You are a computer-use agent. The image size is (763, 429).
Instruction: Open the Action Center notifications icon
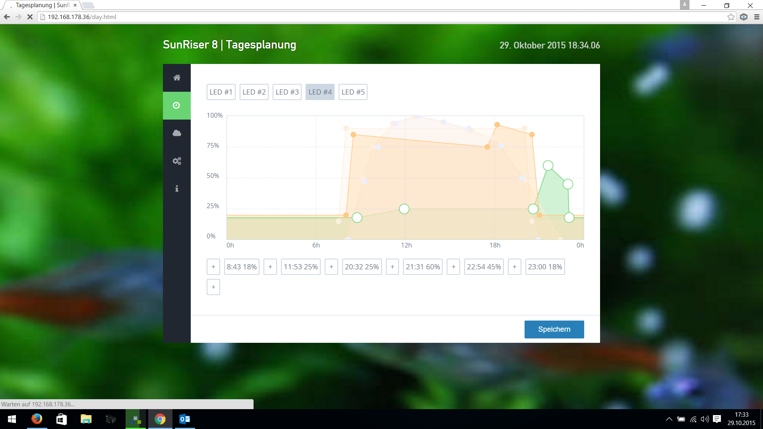717,419
